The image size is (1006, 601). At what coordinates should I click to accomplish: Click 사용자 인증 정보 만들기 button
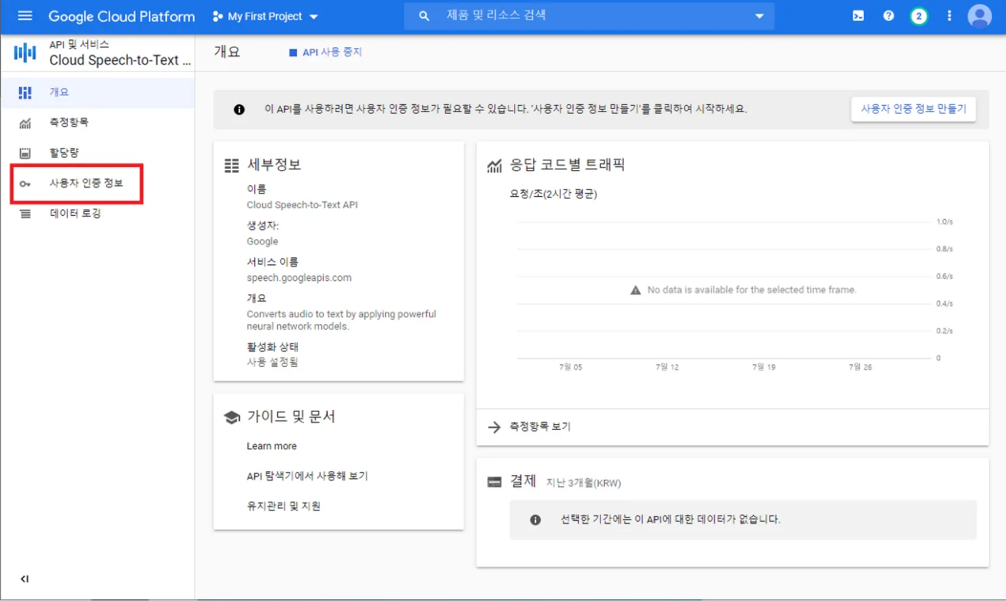click(x=913, y=109)
